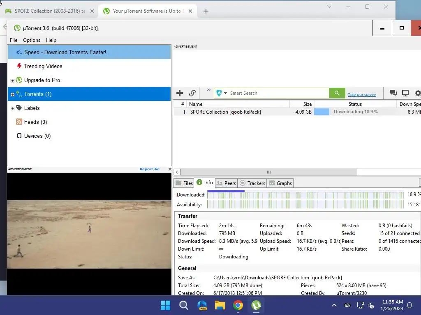Show hidden system tray icons
The width and height of the screenshot is (421, 315).
click(334, 305)
